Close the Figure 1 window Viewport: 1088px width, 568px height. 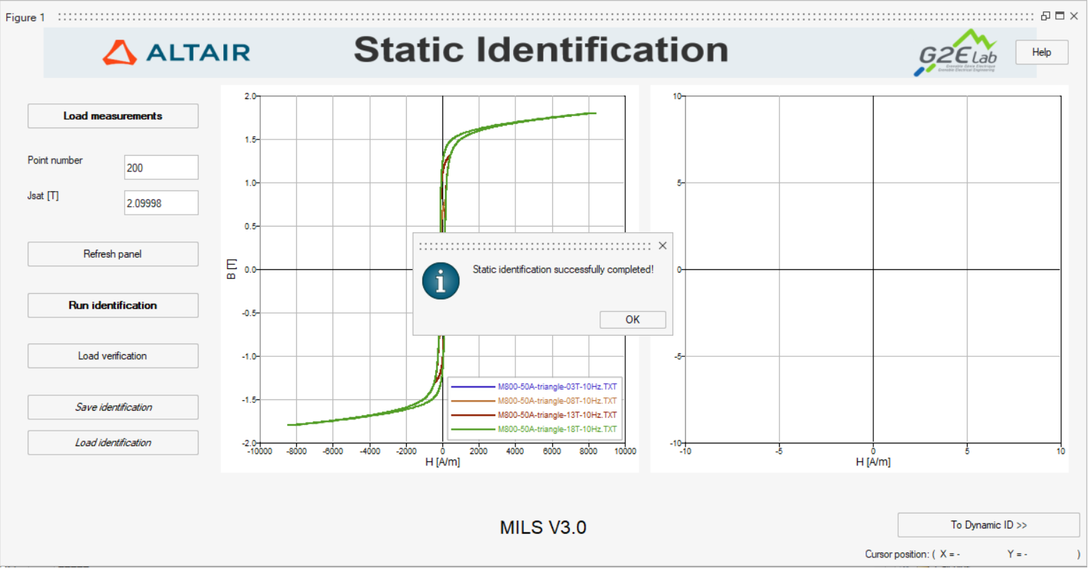point(1074,16)
